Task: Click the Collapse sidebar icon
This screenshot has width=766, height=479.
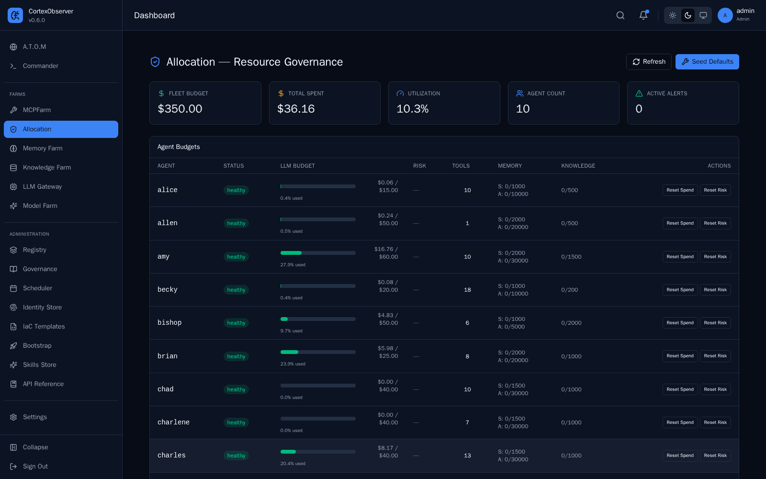Action: coord(13,447)
